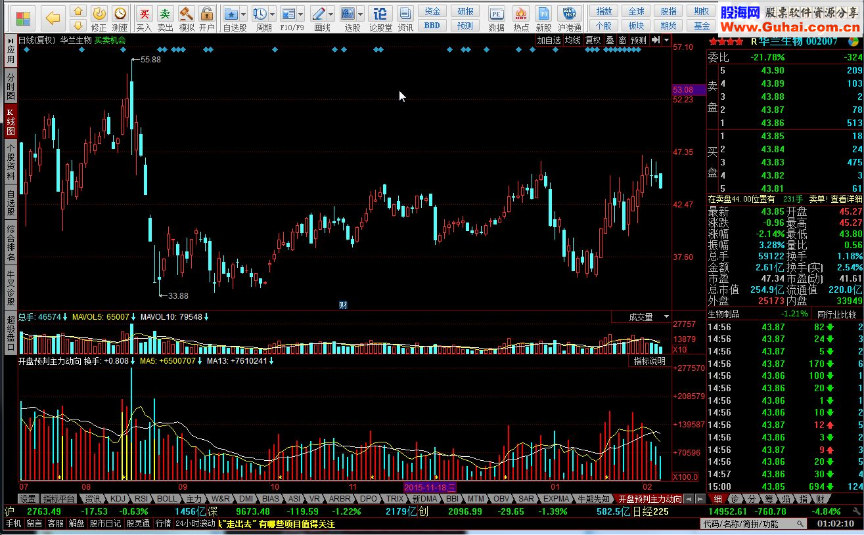Switch to the KDJ indicator tab
This screenshot has height=535, width=864.
point(118,499)
